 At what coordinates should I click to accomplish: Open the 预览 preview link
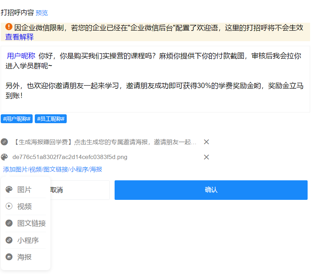42,13
